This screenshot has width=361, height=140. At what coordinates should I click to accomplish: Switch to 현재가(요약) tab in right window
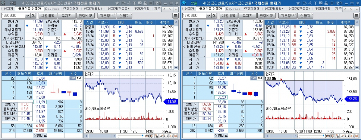[274, 9]
